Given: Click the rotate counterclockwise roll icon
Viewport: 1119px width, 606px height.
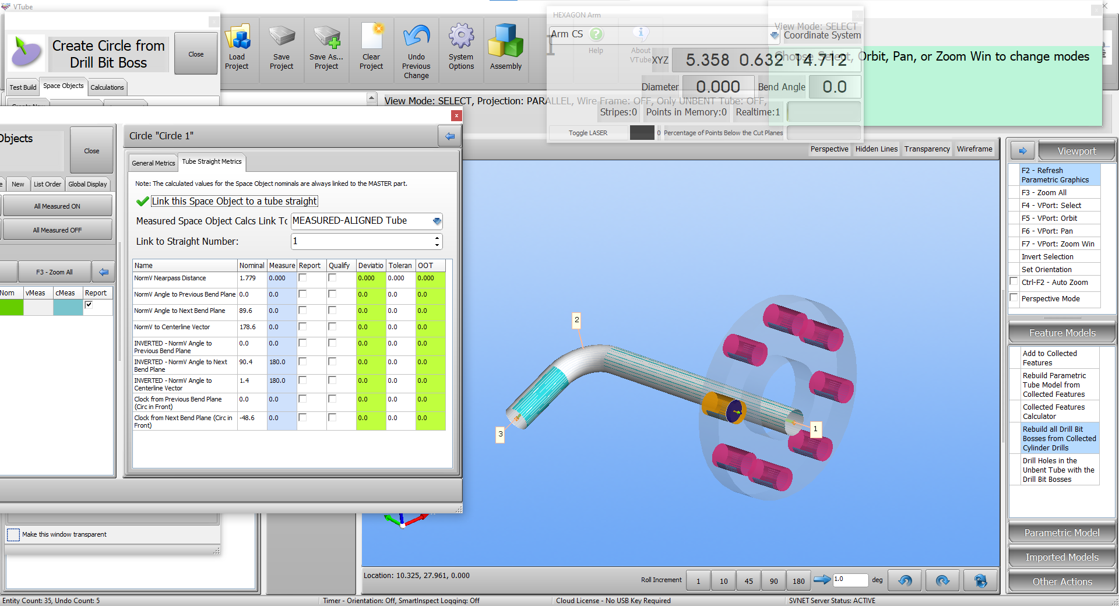Looking at the screenshot, I should [x=905, y=580].
